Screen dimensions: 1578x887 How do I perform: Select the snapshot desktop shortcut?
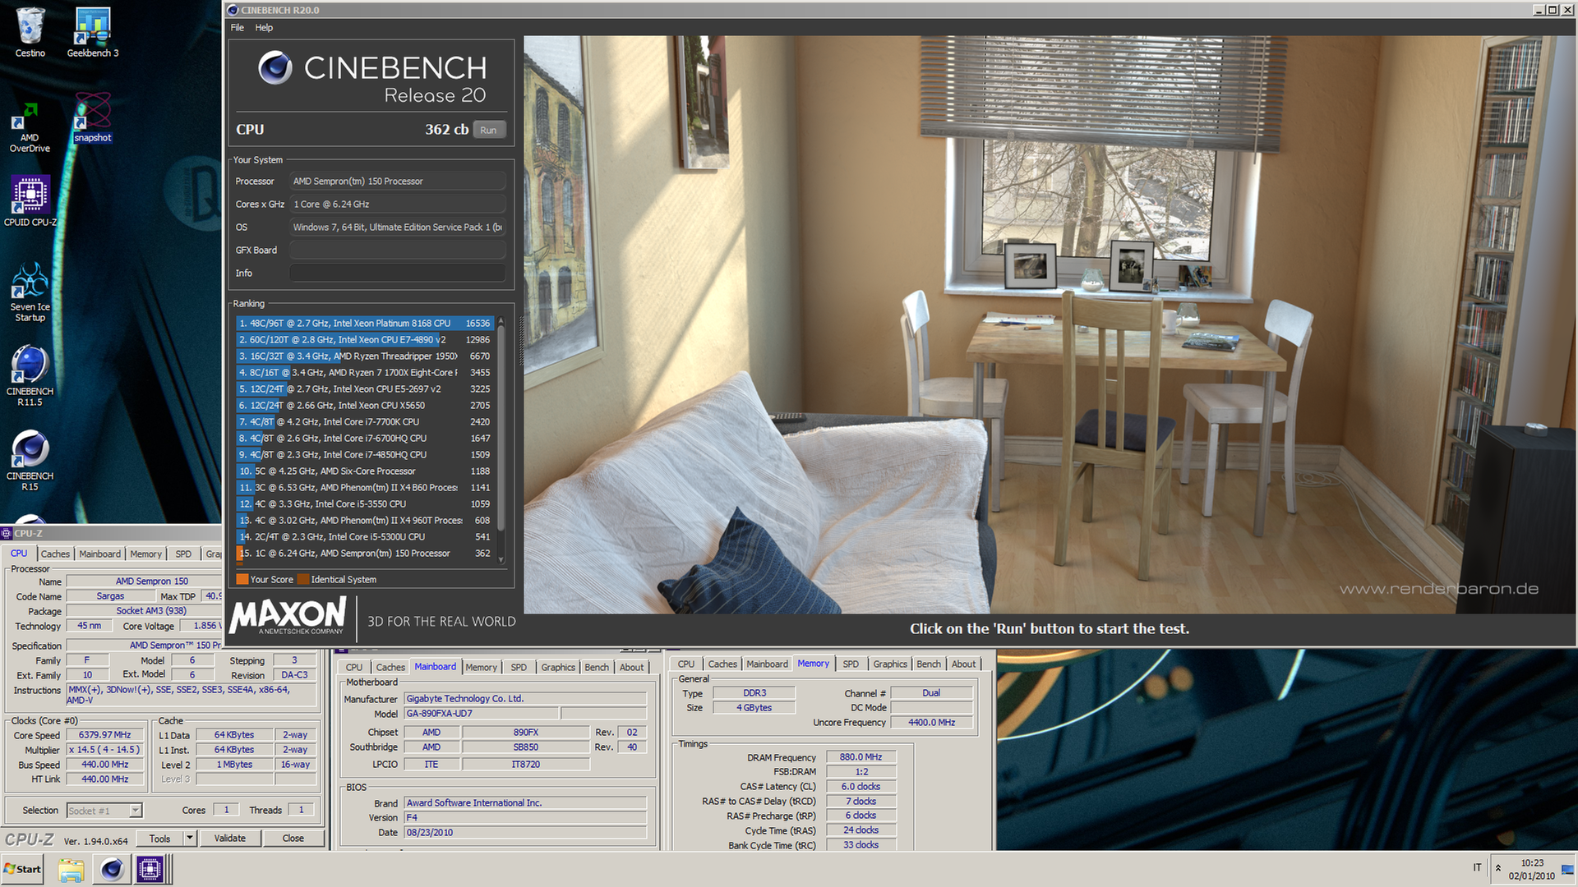tap(93, 117)
